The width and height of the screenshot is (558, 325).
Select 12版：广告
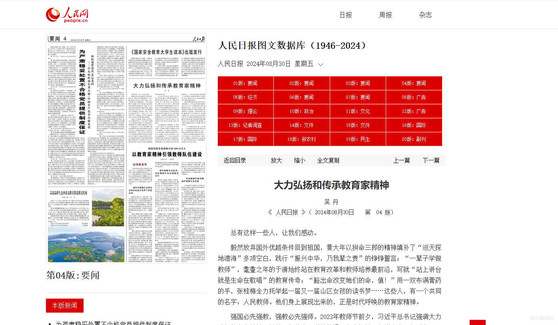[x=414, y=111]
